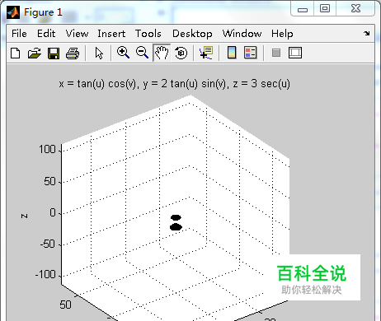This screenshot has width=381, height=321.
Task: Select the Edit Plot arrow tool
Action: tap(99, 53)
